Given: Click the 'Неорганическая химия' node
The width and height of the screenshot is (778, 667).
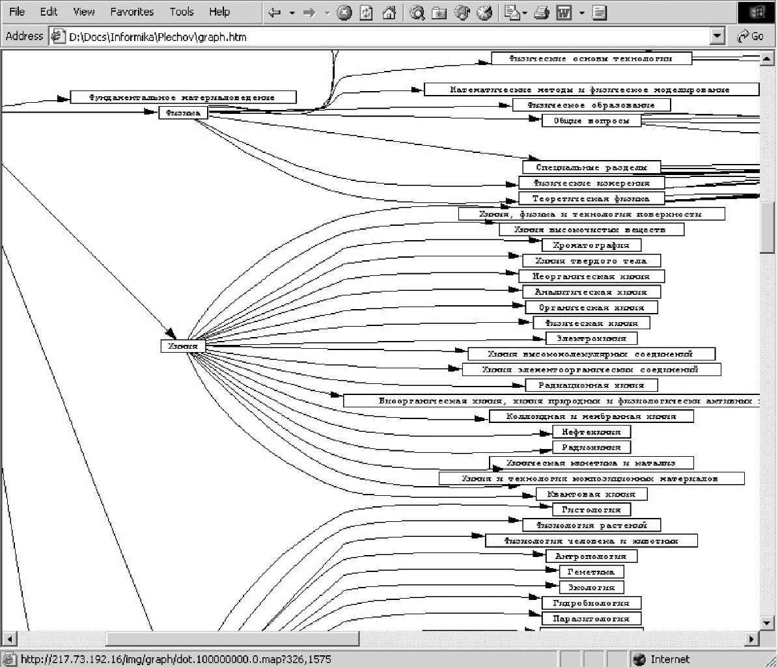Looking at the screenshot, I should pos(591,276).
